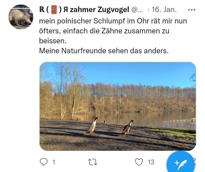Image resolution: width=205 pixels, height=172 pixels.
Task: Click the ℝ symbol starting the display name
Action: (42, 10)
